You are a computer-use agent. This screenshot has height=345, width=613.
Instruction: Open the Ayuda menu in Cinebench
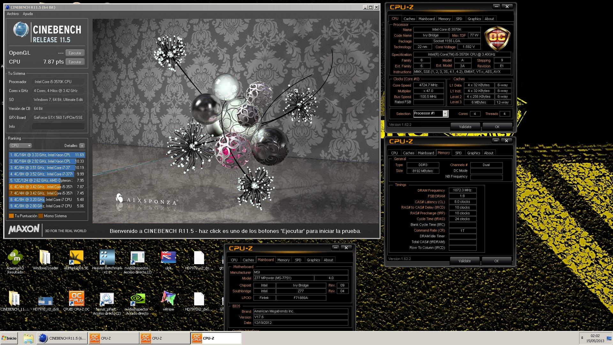tap(28, 14)
